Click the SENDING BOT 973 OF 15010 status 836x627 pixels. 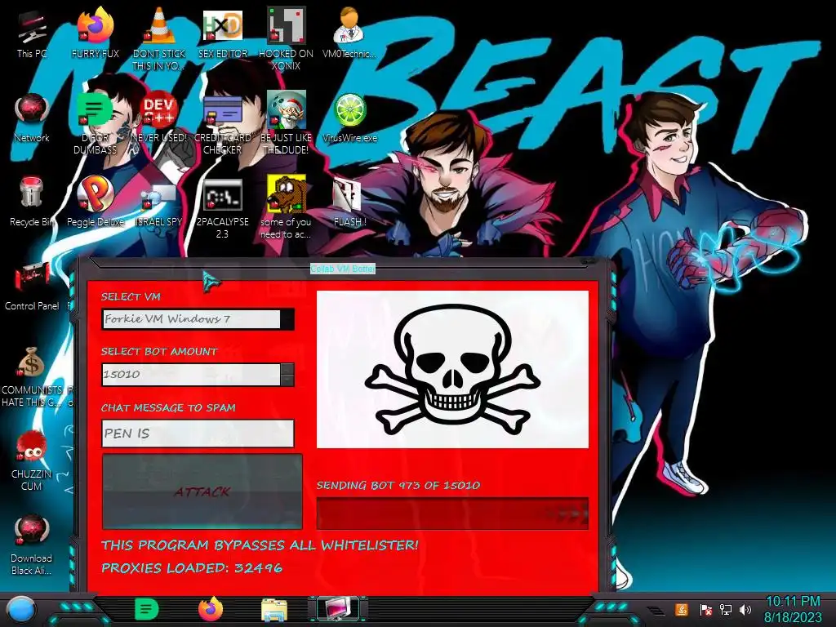click(x=398, y=485)
